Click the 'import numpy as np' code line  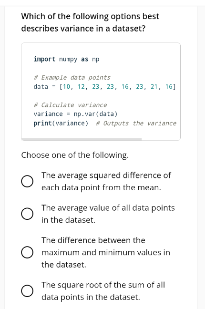point(66,59)
